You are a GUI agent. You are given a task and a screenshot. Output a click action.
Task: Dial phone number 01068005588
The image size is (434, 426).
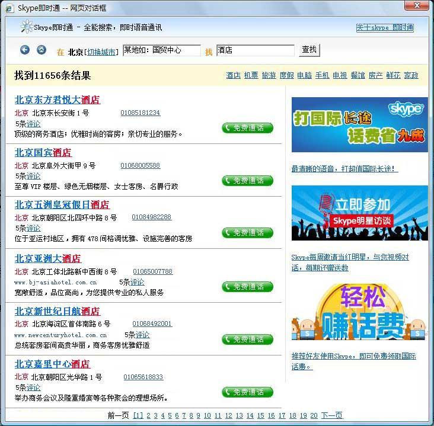[x=141, y=165]
